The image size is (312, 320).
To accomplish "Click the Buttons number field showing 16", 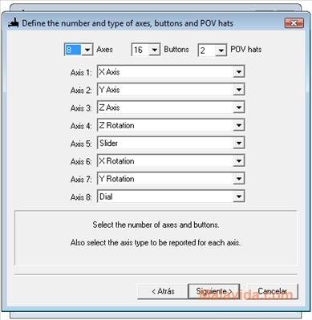I will [140, 50].
